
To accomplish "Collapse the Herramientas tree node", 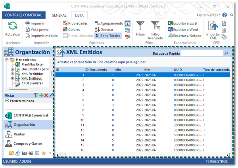I will pos(7,60).
